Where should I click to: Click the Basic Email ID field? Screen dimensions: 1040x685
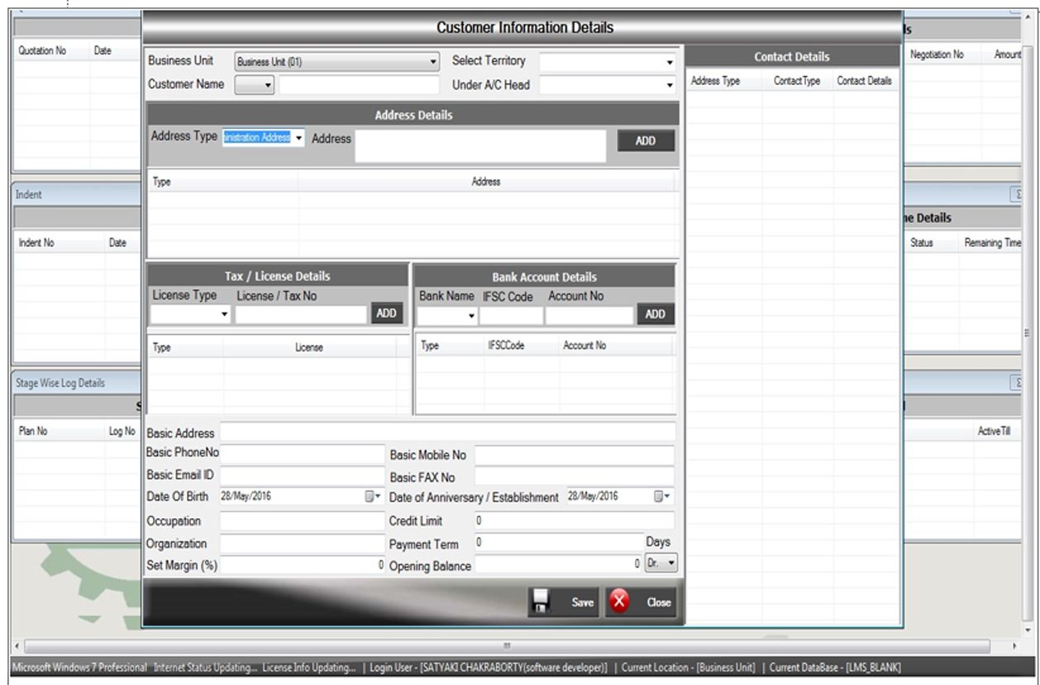tap(303, 475)
